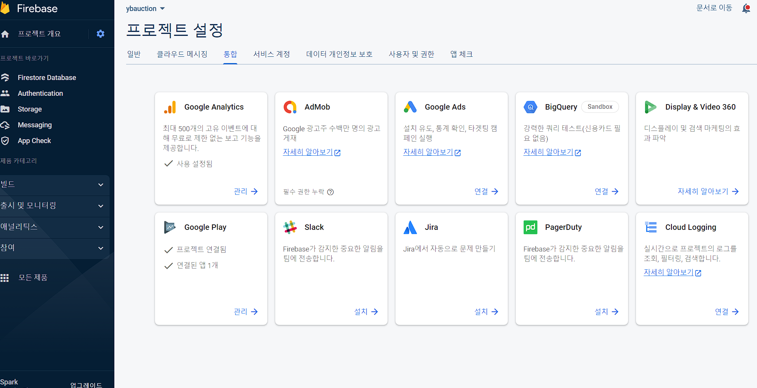Click the Authentication people icon
The image size is (757, 388).
(5, 93)
